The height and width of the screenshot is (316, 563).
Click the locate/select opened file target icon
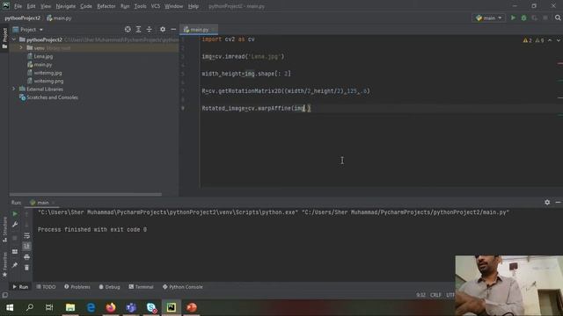tap(128, 29)
